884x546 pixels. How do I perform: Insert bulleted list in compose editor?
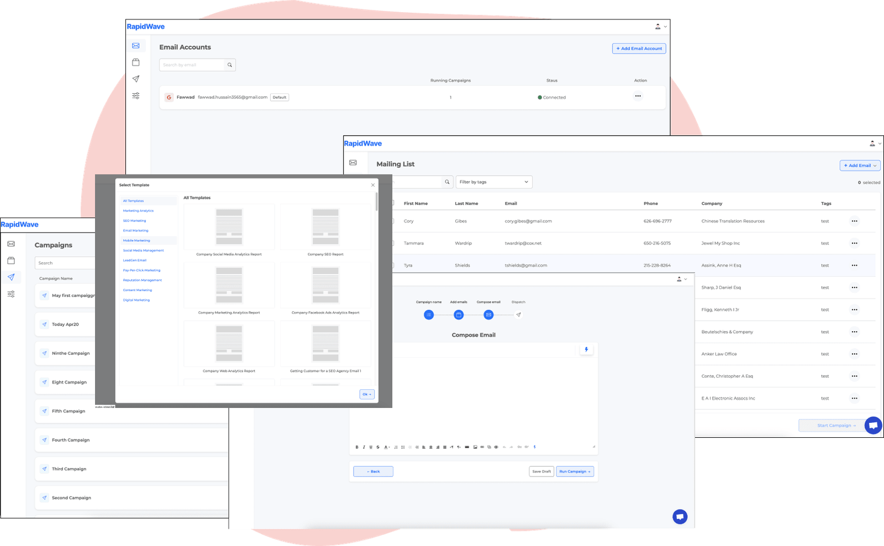(x=403, y=447)
